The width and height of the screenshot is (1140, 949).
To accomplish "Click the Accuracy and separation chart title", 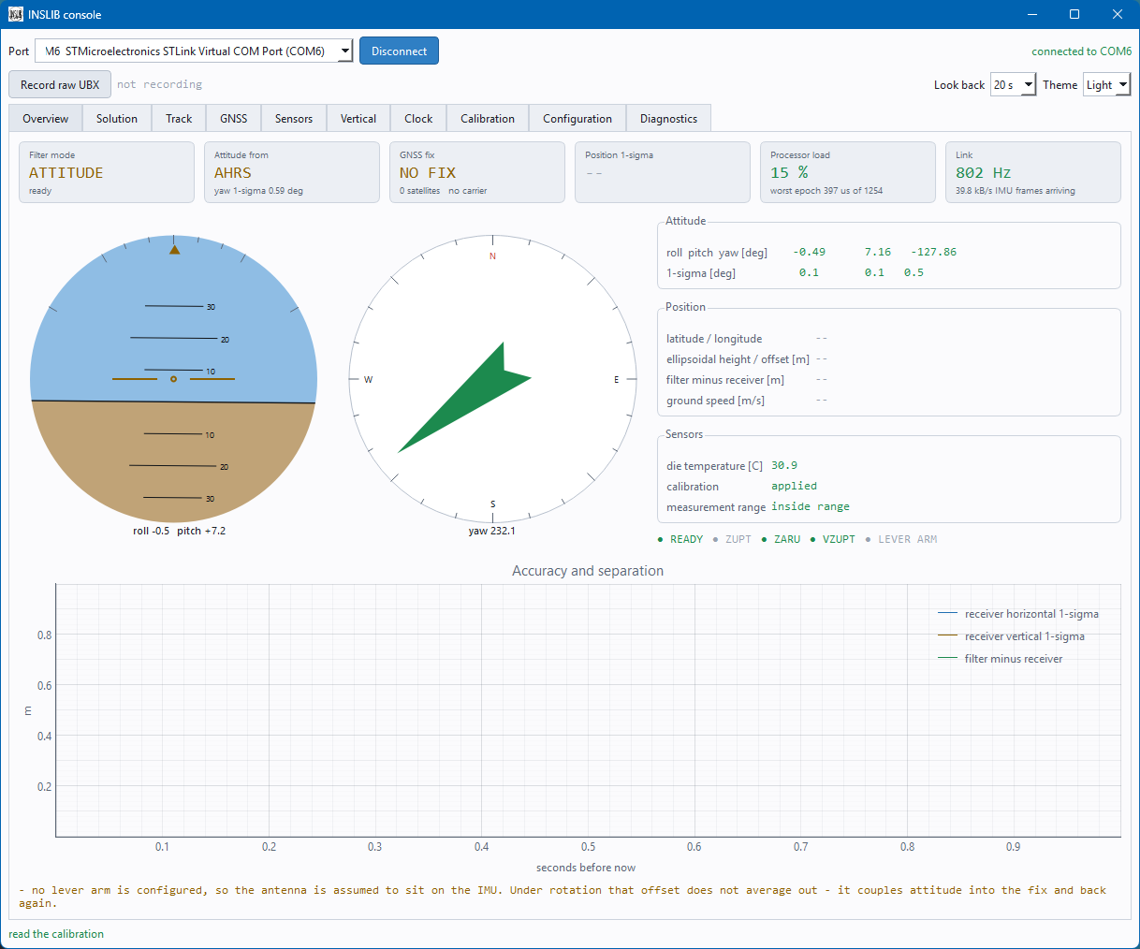I will 588,571.
